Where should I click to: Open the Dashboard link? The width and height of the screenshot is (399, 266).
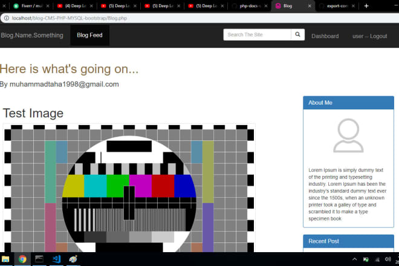(x=325, y=36)
